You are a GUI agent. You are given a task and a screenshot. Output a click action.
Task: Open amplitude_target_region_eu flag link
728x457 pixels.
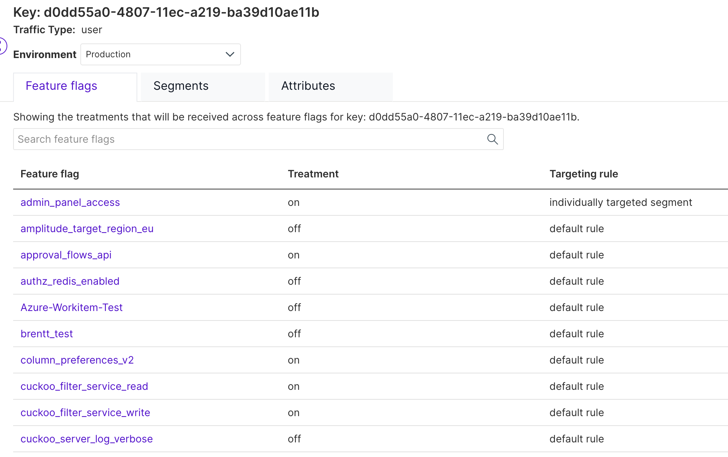tap(87, 228)
